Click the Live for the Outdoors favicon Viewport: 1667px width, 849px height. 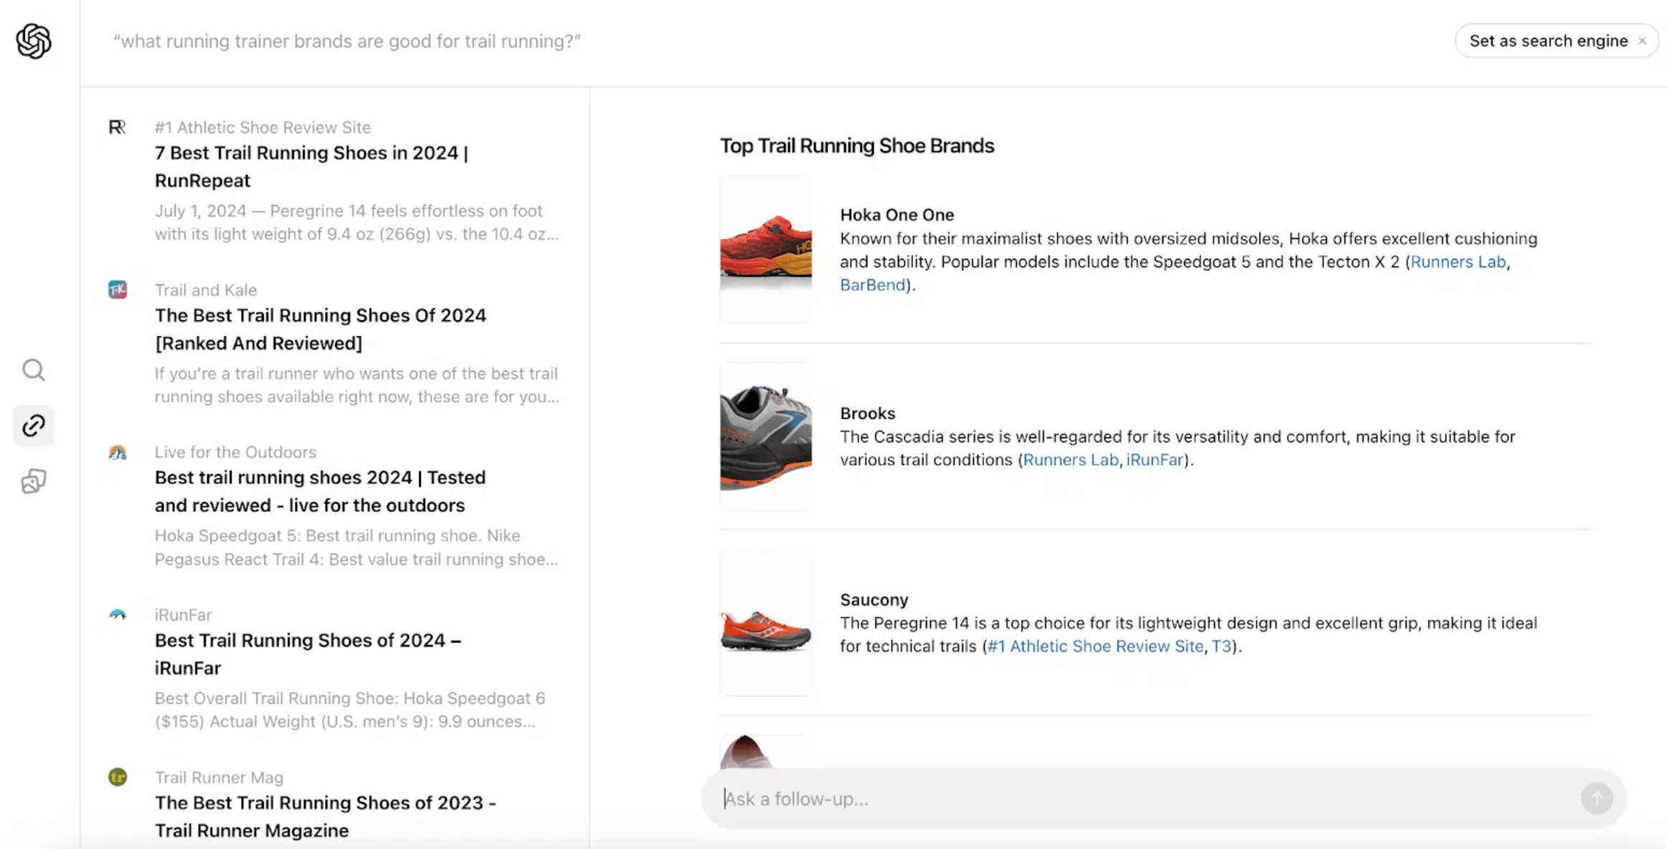click(x=118, y=452)
